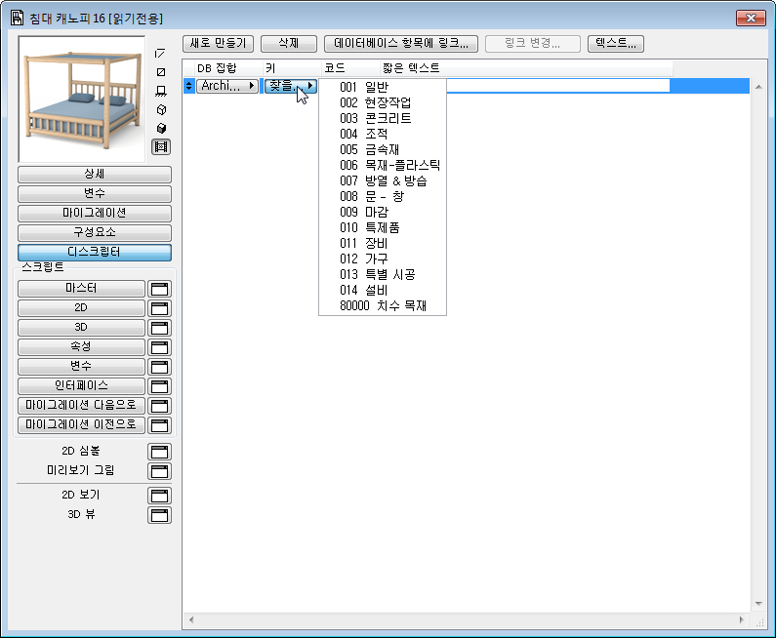Click 데이터베이스 항목에 링크... button
The width and height of the screenshot is (776, 638).
point(401,44)
